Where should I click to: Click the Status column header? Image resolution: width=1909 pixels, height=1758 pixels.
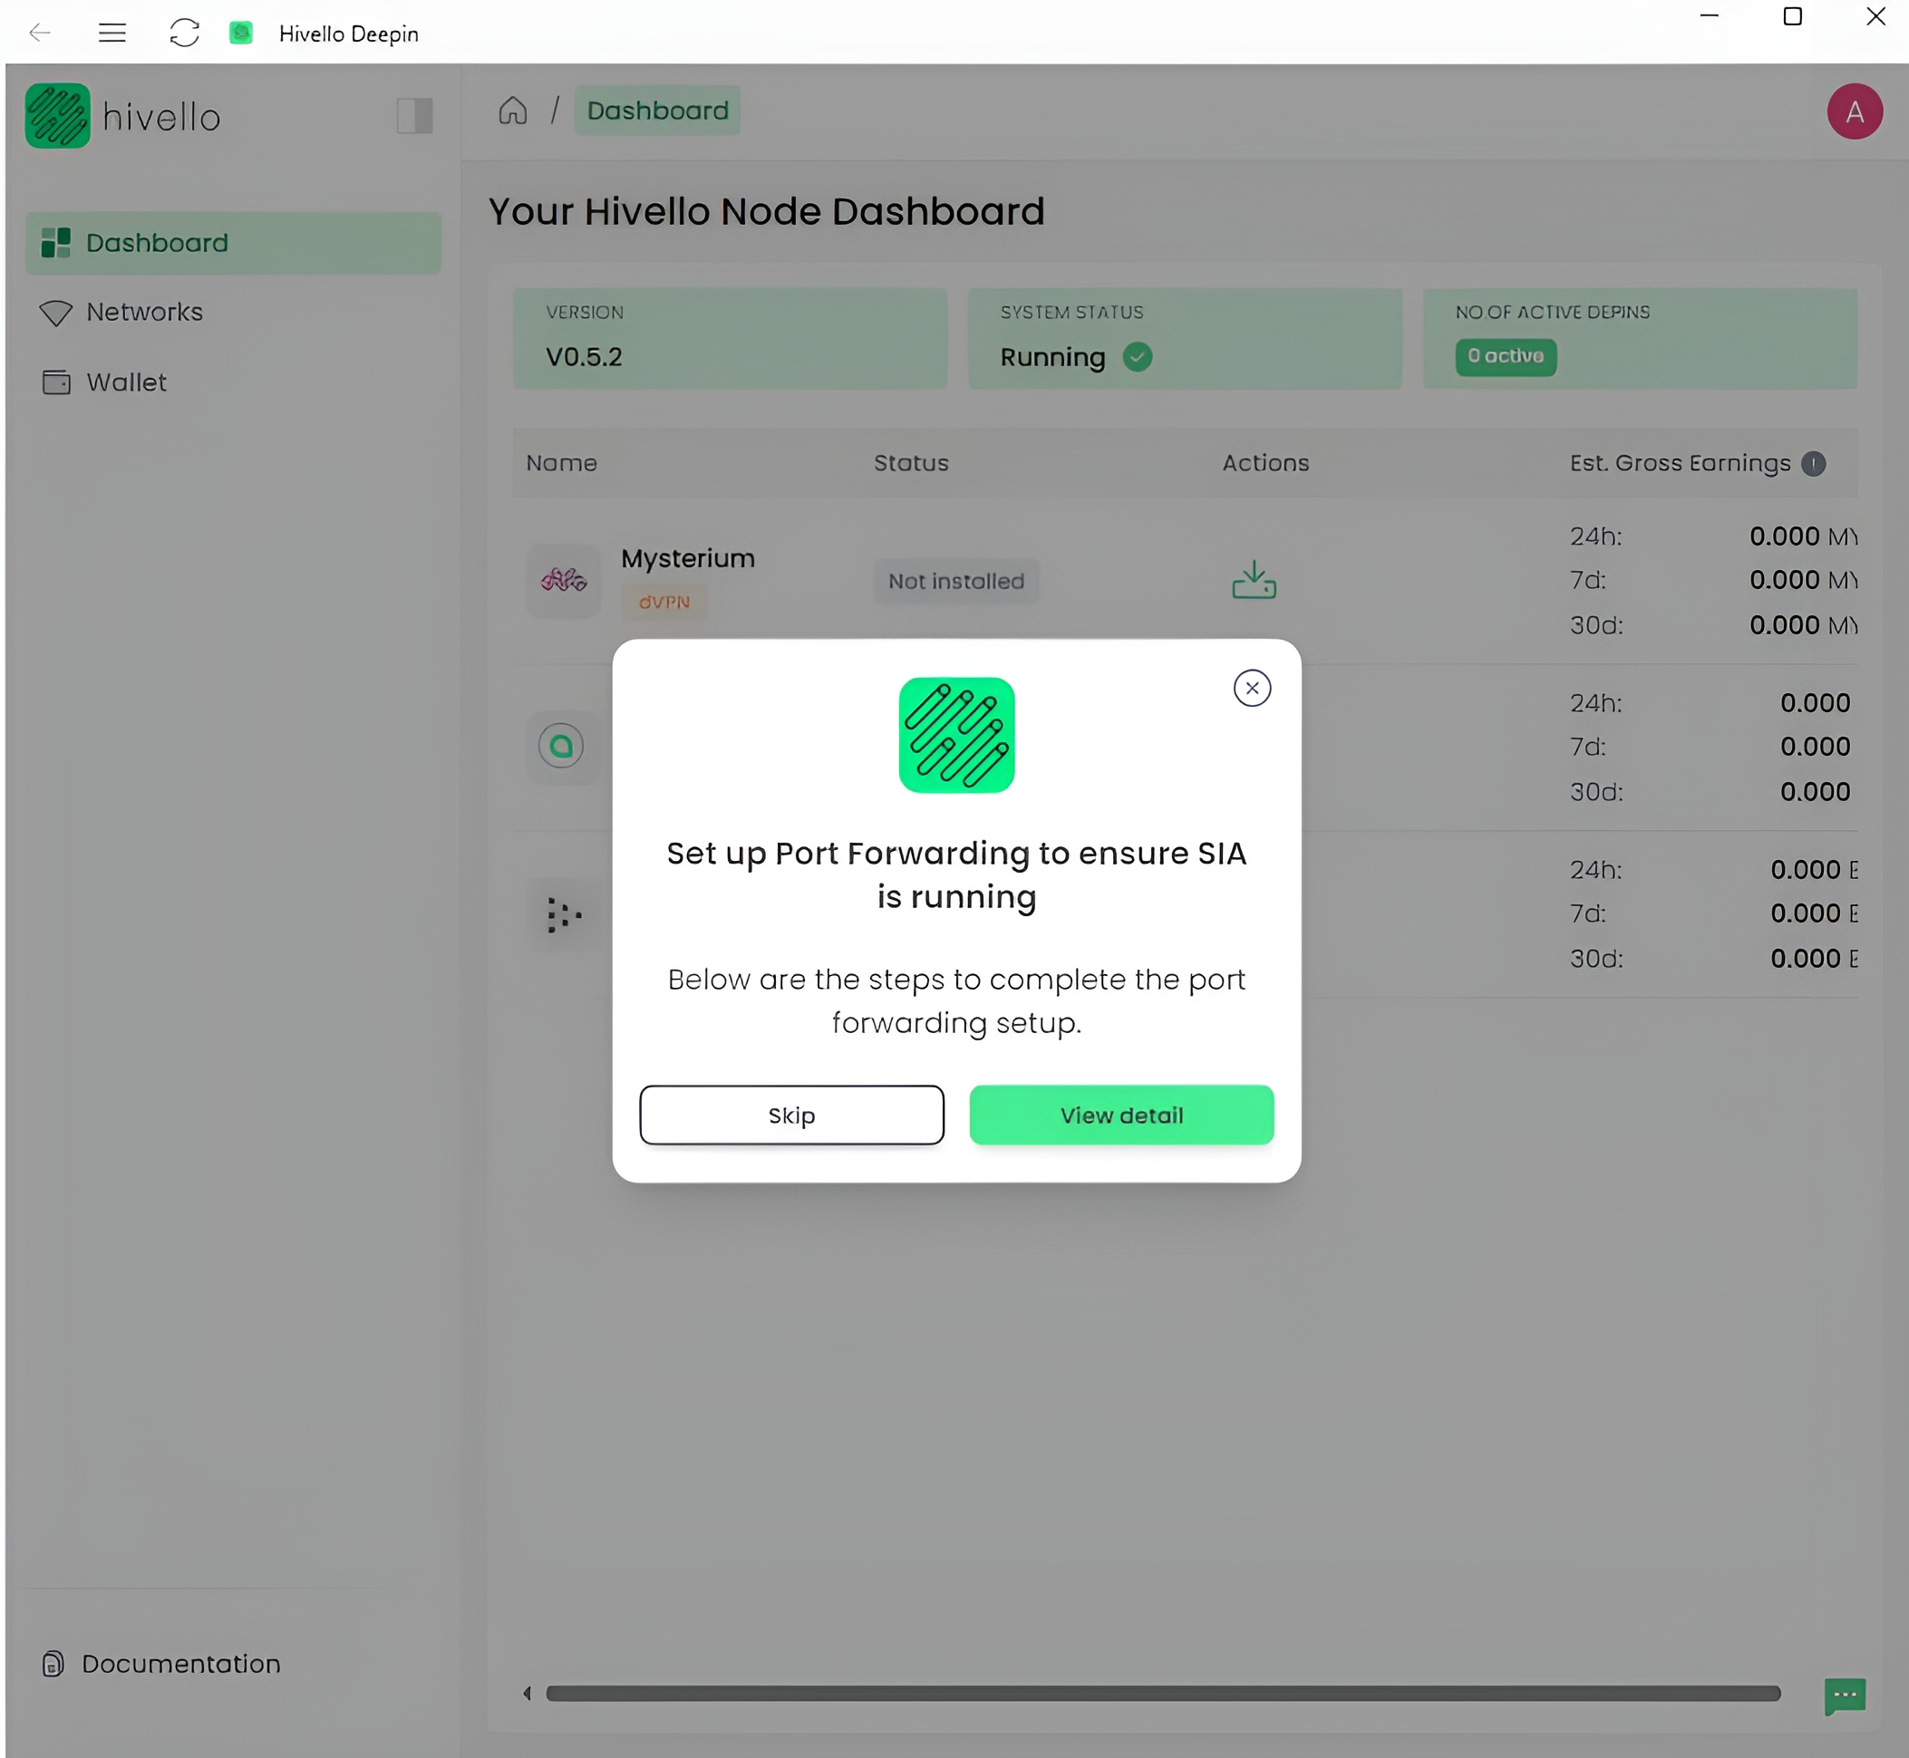point(911,463)
